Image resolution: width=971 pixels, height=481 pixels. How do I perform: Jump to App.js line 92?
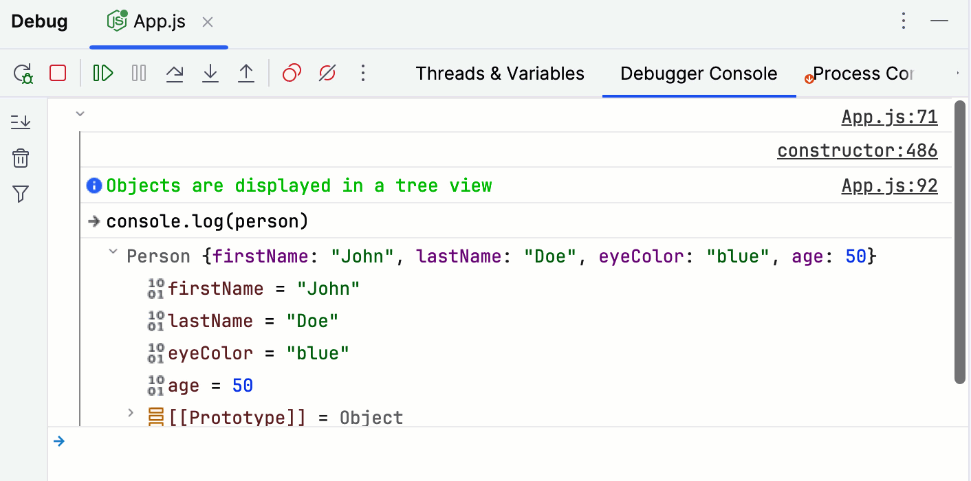889,185
